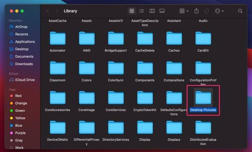Select the CoreImage folder
Screen dimensions: 252x152
[87, 98]
